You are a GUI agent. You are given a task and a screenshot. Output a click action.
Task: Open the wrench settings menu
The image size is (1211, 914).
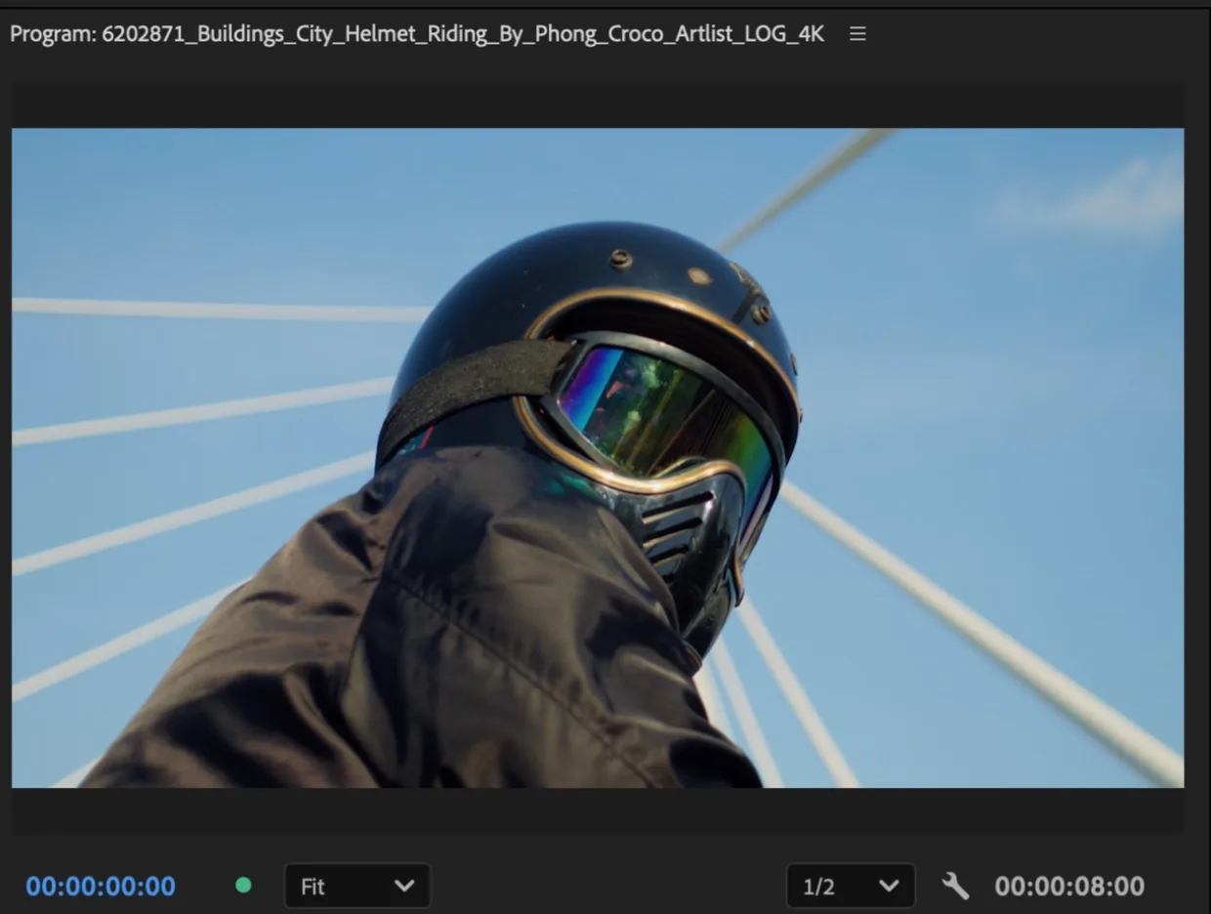coord(955,886)
